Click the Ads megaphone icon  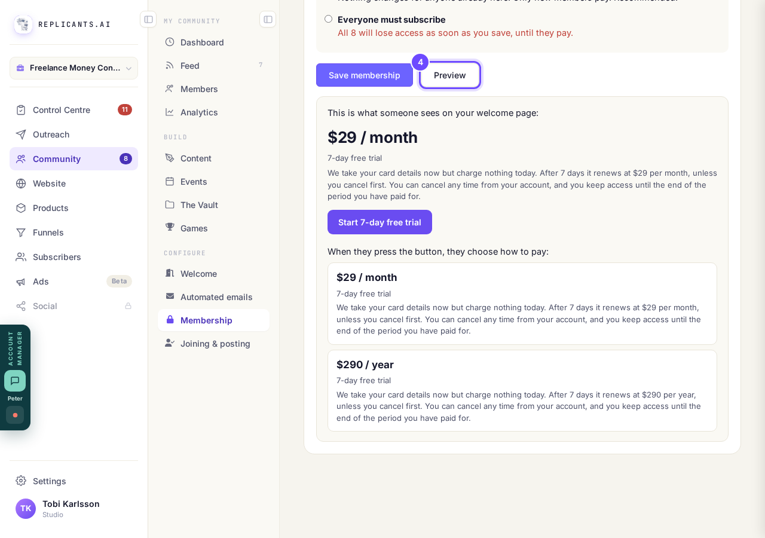[x=21, y=282]
